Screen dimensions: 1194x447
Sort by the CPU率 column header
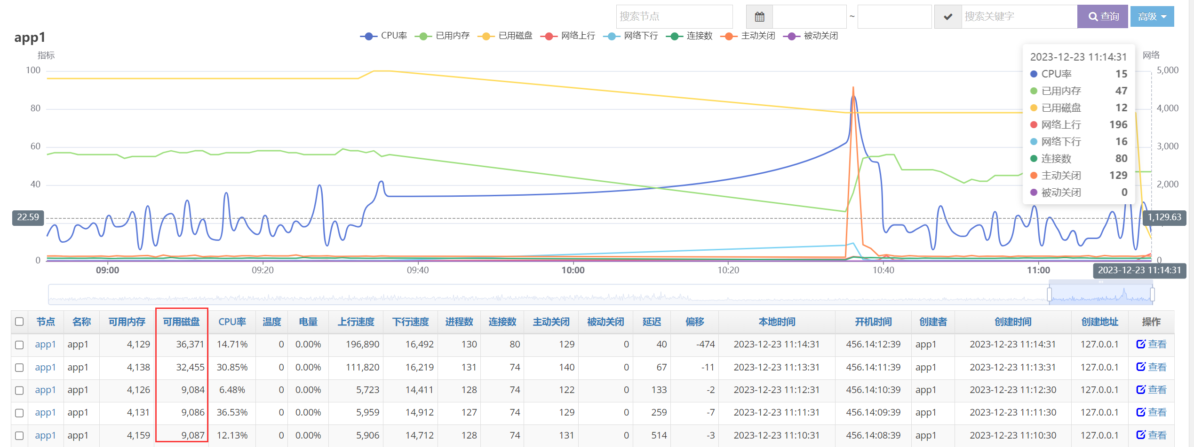232,322
